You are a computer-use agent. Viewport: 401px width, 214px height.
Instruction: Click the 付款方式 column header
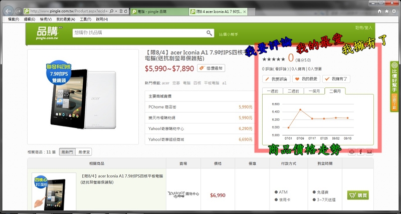click(289, 163)
